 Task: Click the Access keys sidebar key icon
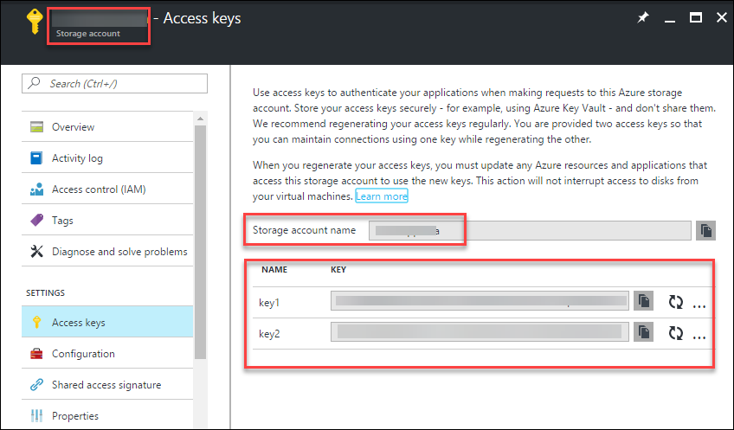(x=36, y=322)
